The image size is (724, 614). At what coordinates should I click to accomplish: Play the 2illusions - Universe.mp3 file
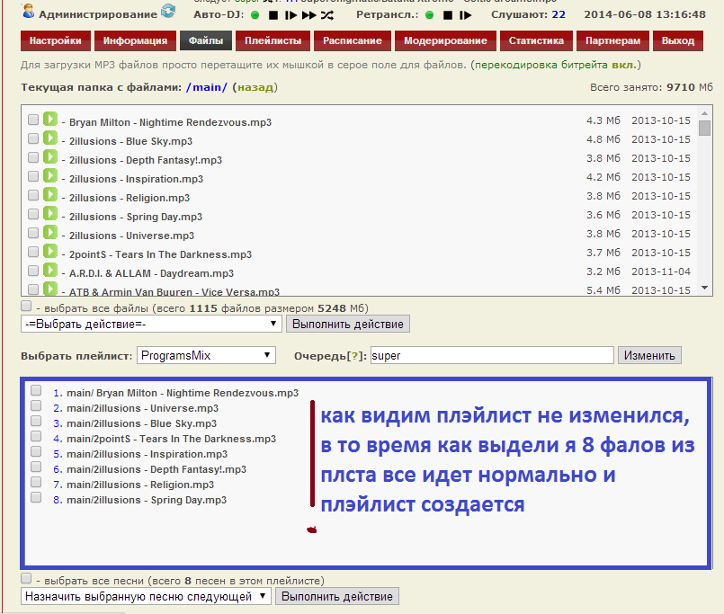pos(50,233)
